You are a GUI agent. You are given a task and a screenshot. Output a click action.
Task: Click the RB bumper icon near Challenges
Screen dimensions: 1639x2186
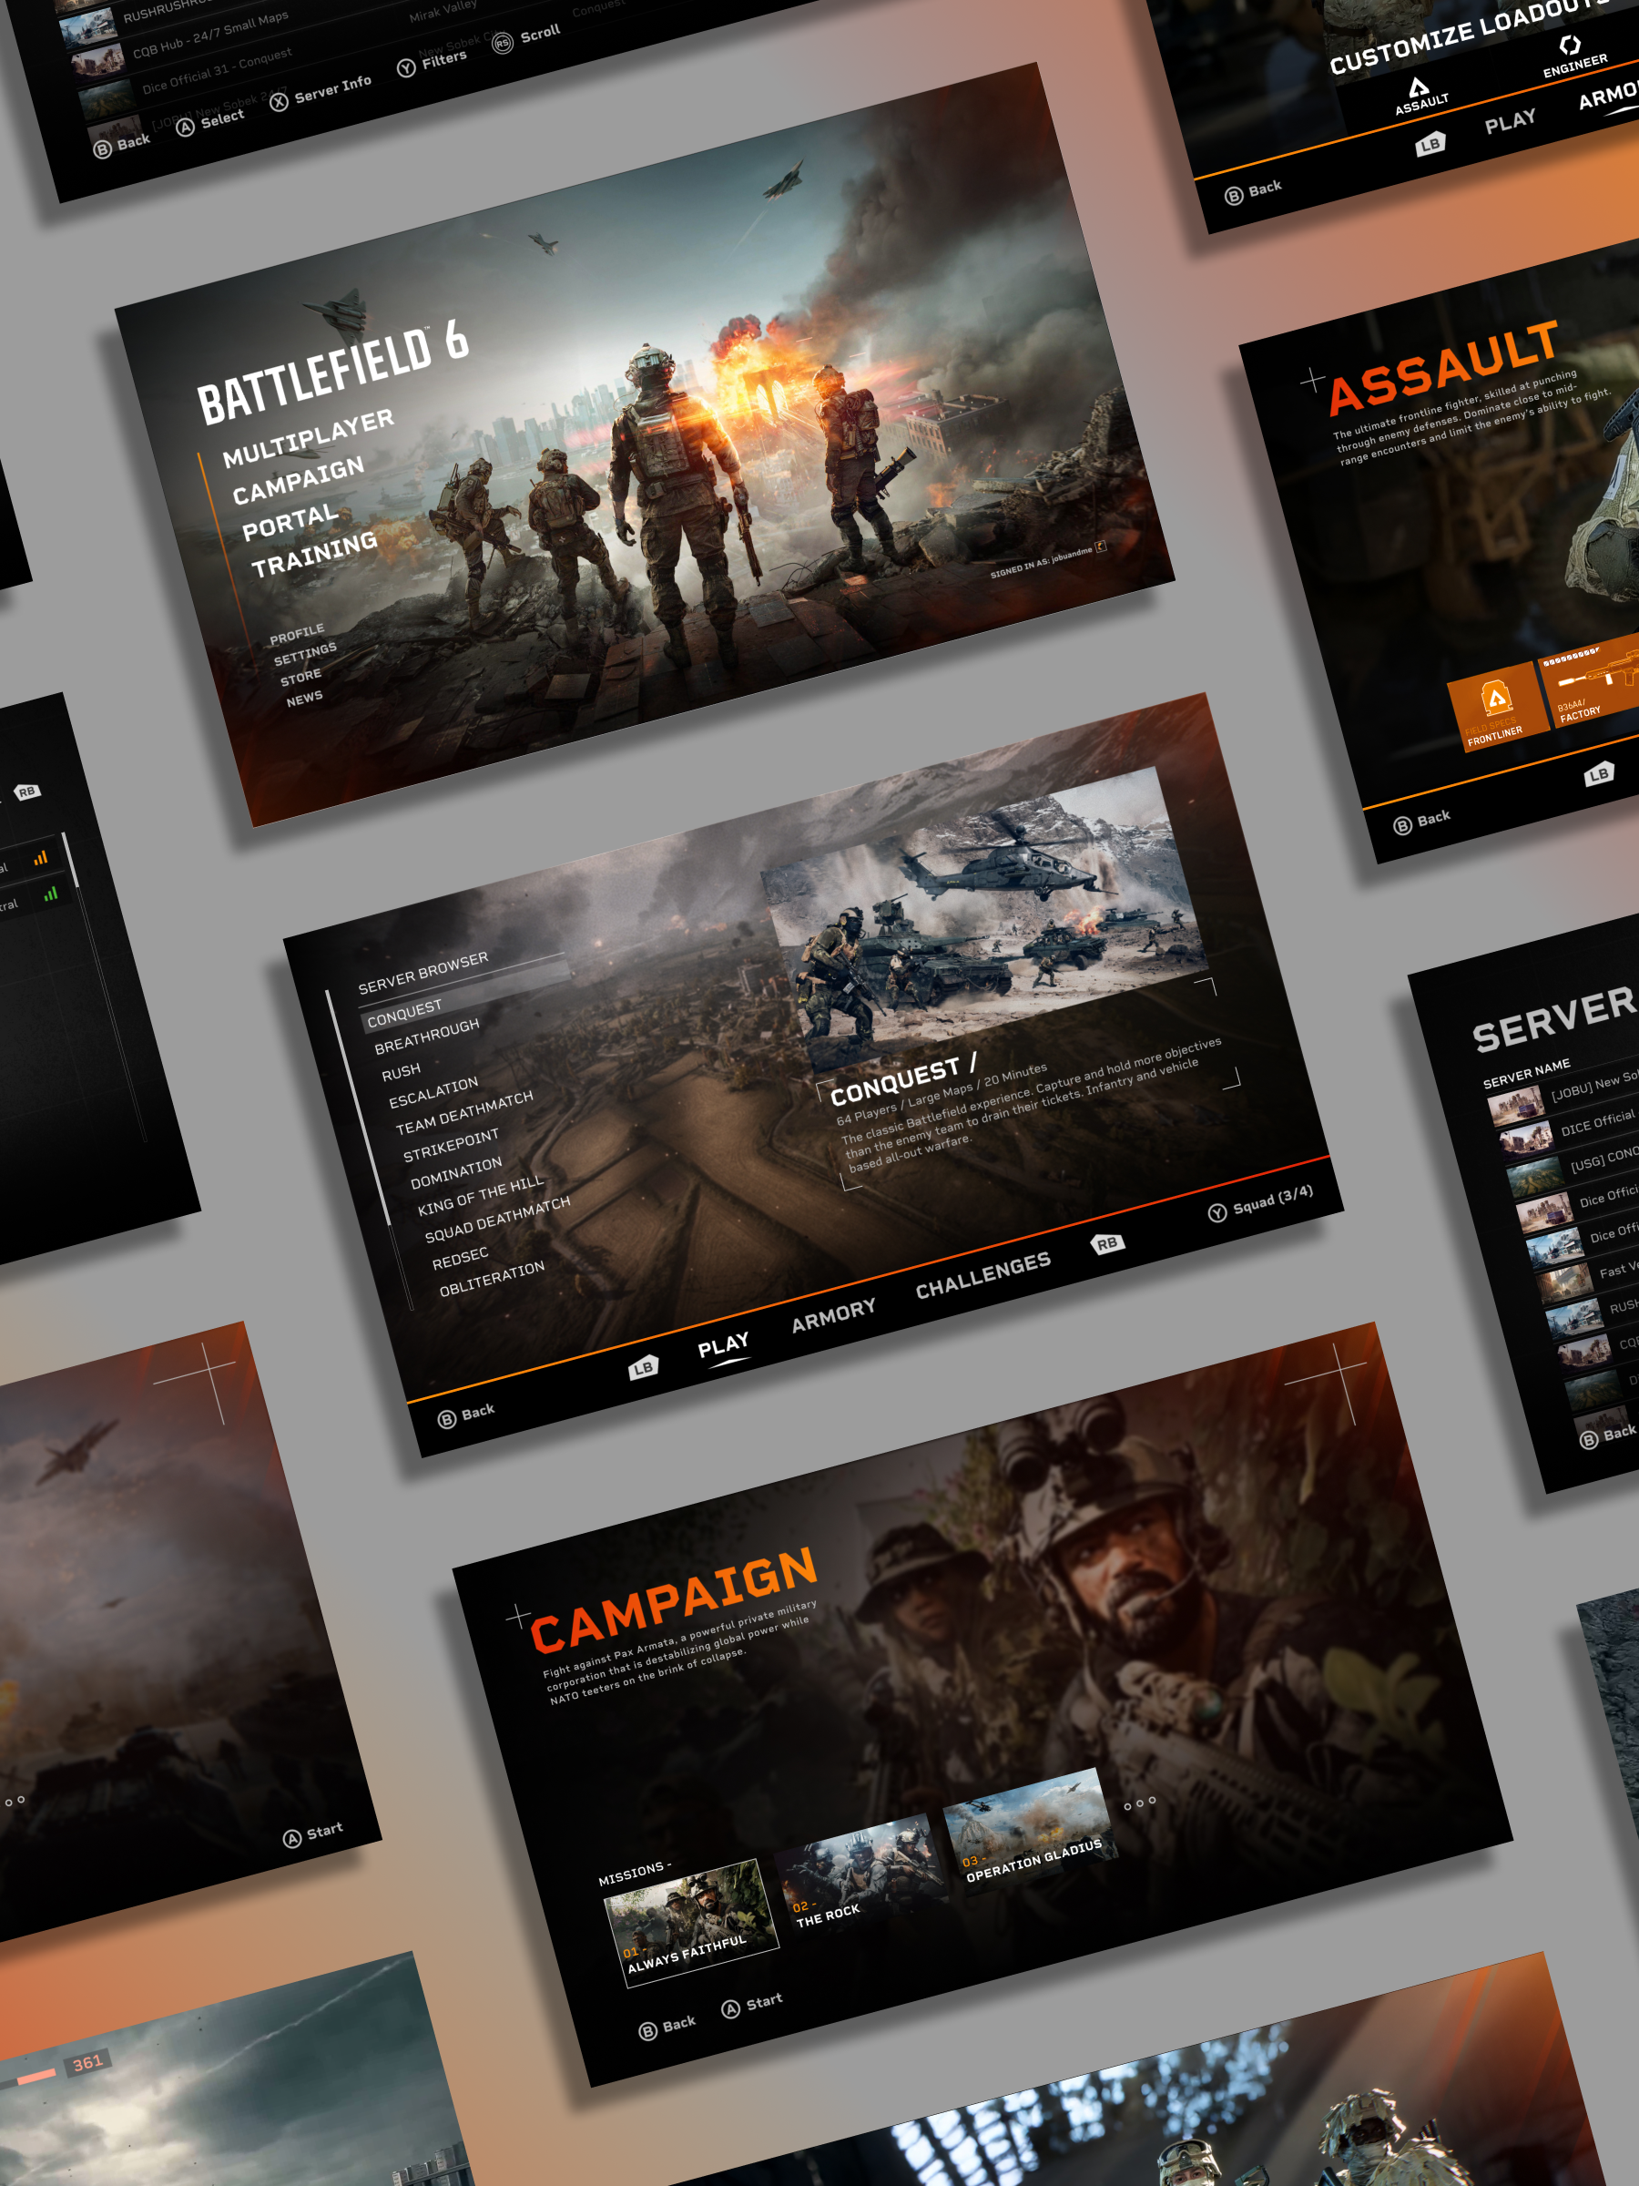click(1108, 1245)
